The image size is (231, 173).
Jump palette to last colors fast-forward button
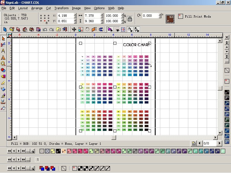(23, 151)
